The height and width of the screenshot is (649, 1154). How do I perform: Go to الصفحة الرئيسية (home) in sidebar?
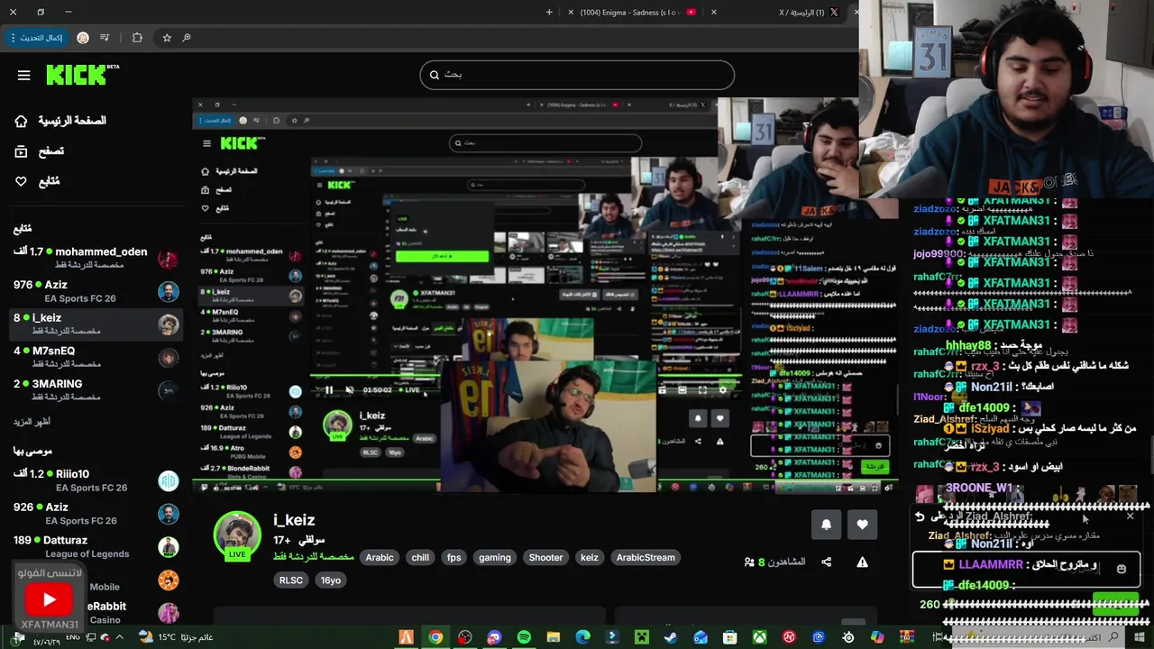[60, 121]
